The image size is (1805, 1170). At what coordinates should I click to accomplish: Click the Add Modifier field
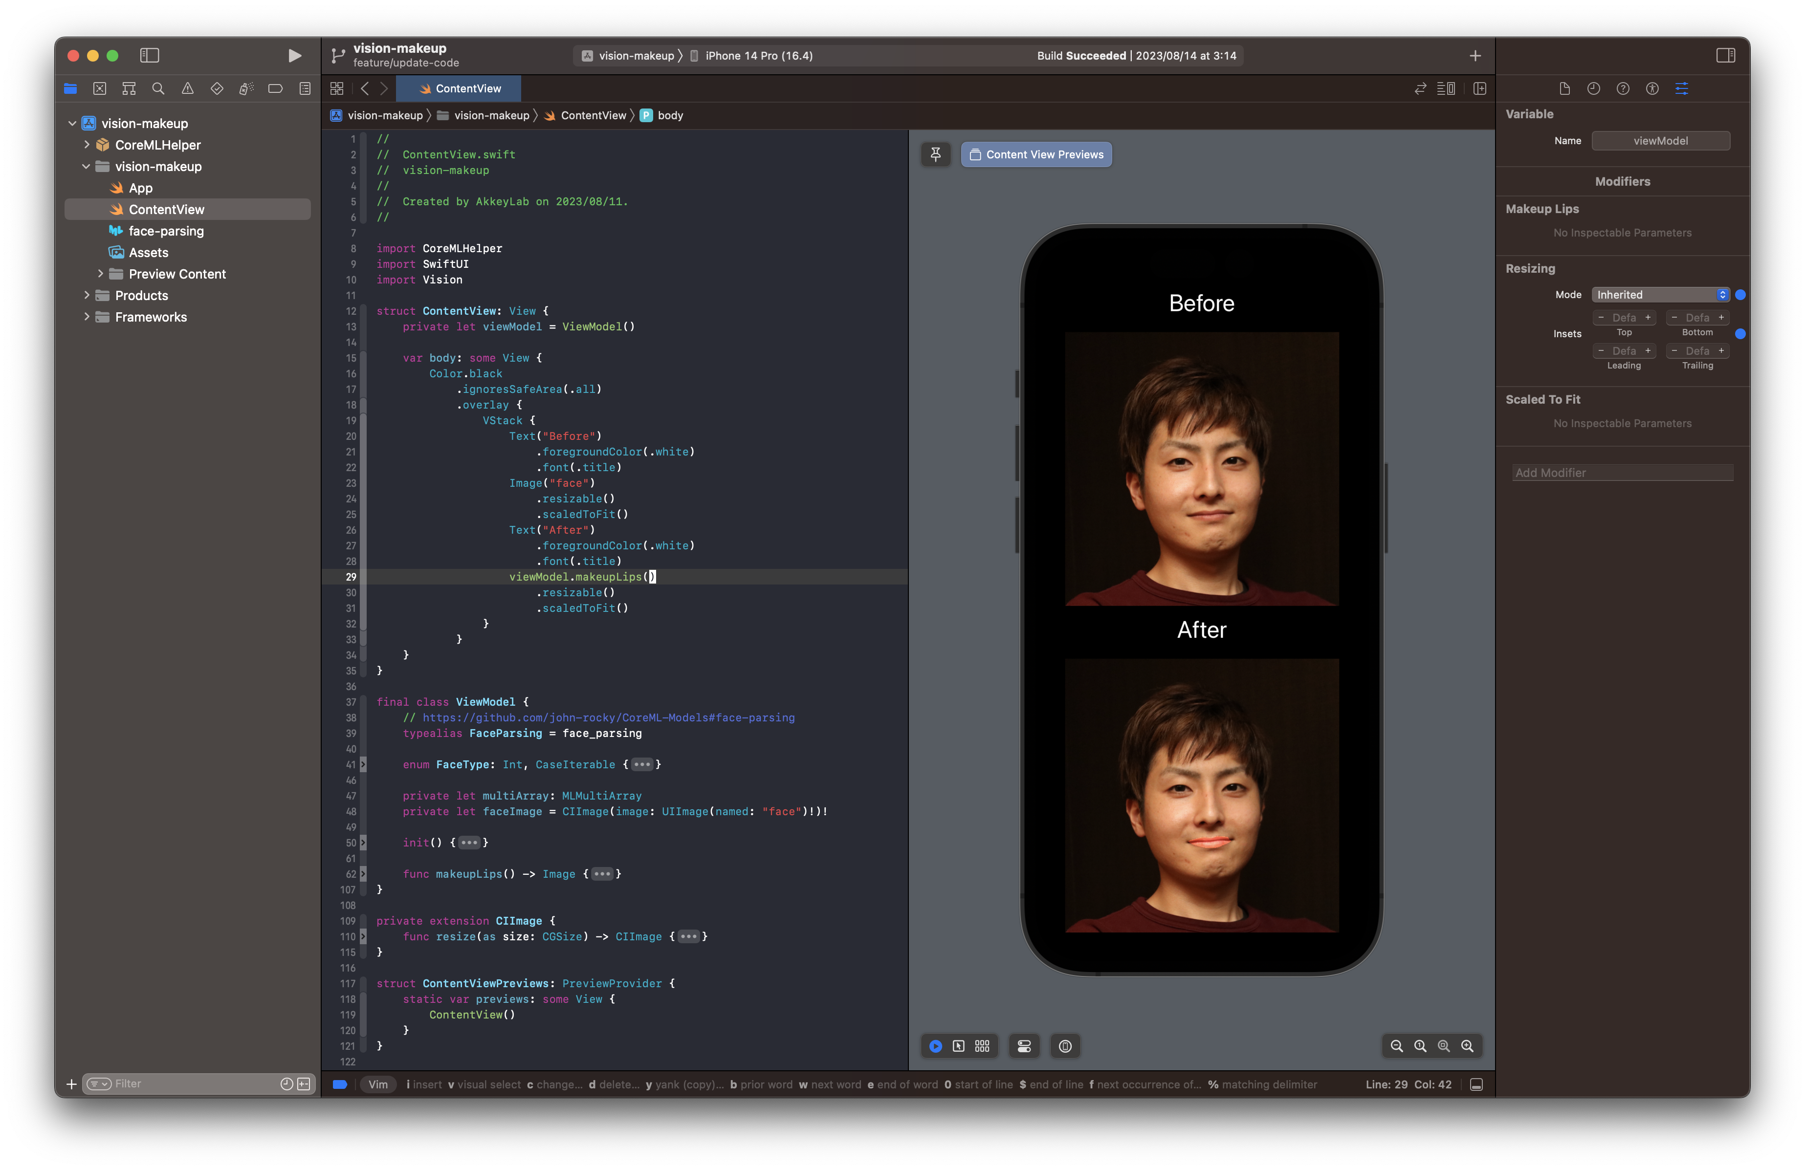point(1622,473)
